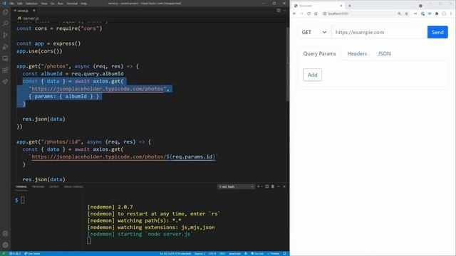Screen dimensions: 456x256
Task: Switch to the Problems panel tab
Action: tap(38, 186)
